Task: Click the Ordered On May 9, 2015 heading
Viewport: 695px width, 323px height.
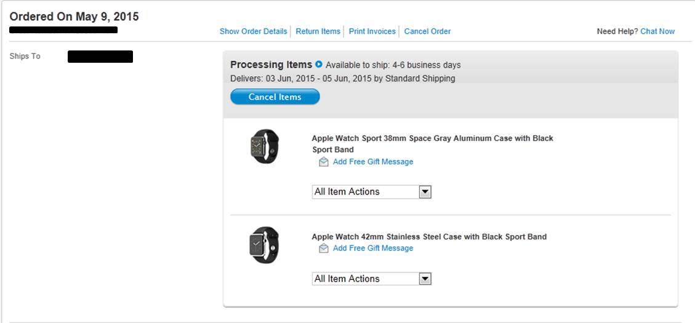Action: [x=74, y=17]
